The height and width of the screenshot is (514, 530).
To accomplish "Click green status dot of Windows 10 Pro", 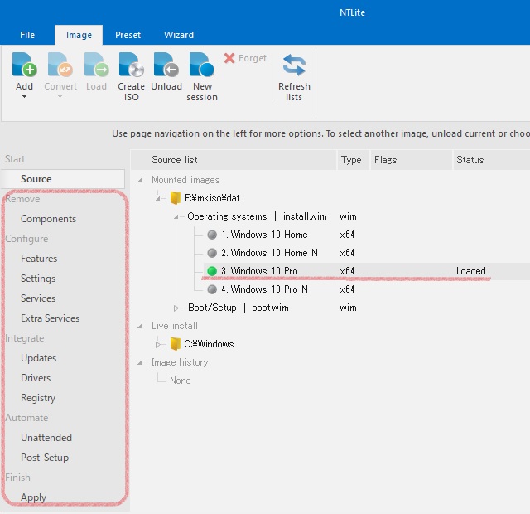I will [x=212, y=271].
